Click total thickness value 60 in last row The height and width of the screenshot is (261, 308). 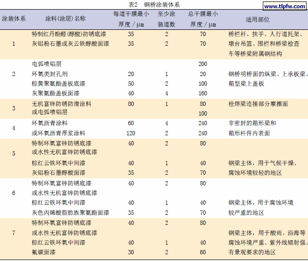[203, 252]
